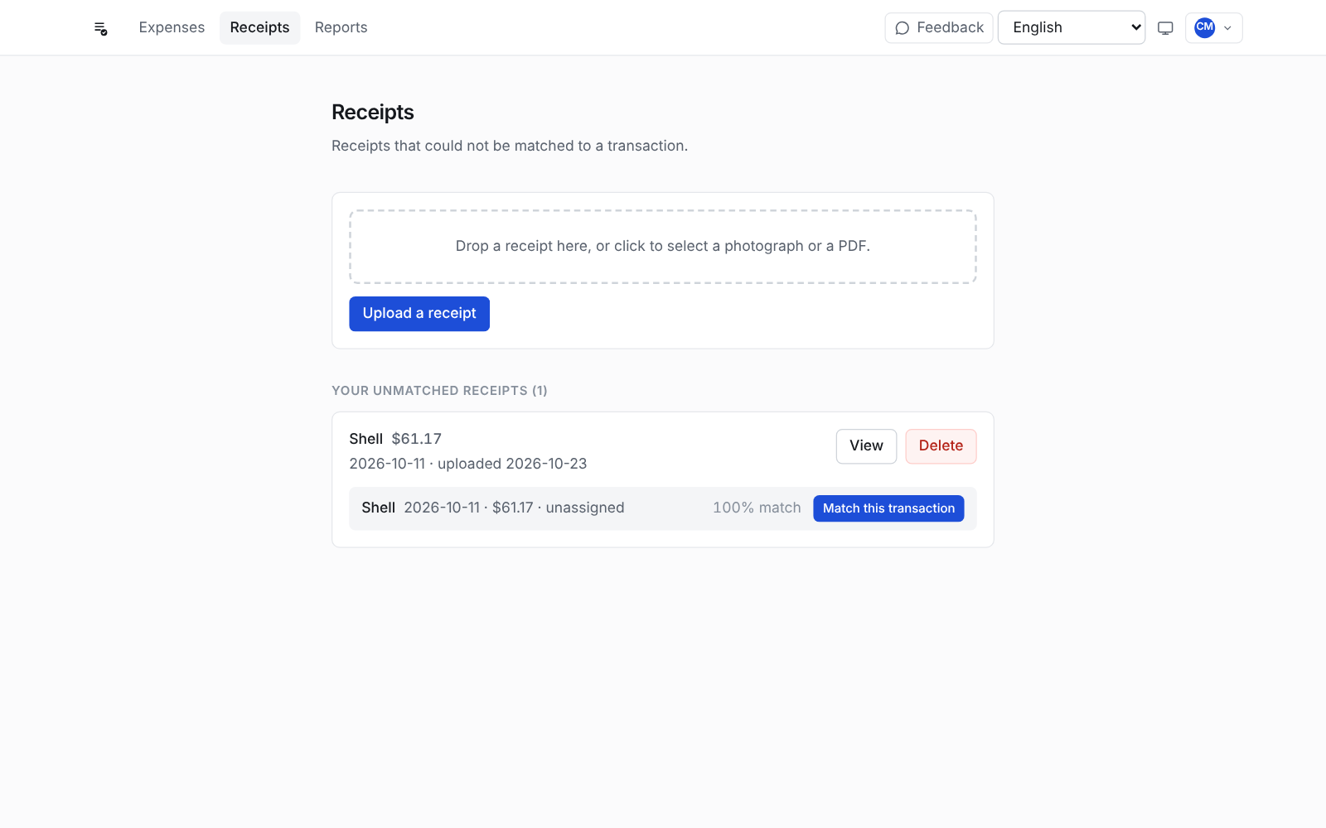Expand the user account menu chevron
1326x828 pixels.
[1227, 28]
